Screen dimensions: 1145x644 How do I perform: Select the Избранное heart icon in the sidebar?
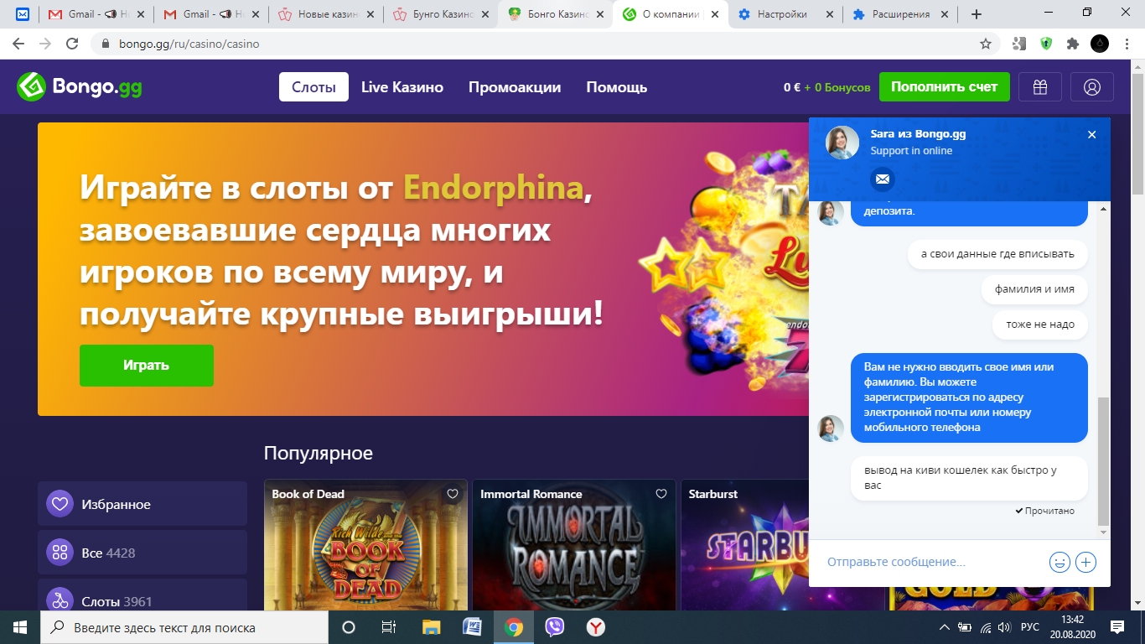58,503
